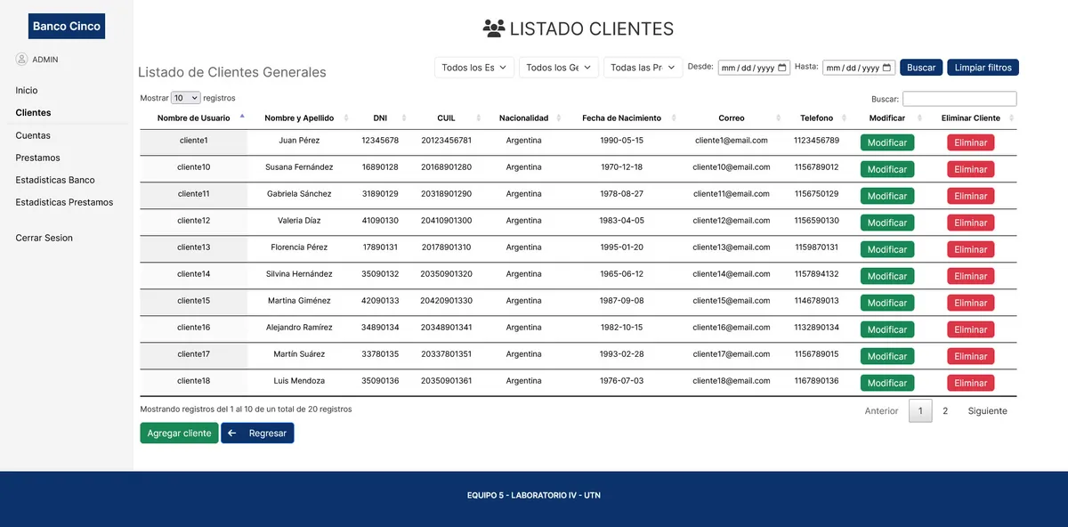Click inside the Buscar search input field

959,98
